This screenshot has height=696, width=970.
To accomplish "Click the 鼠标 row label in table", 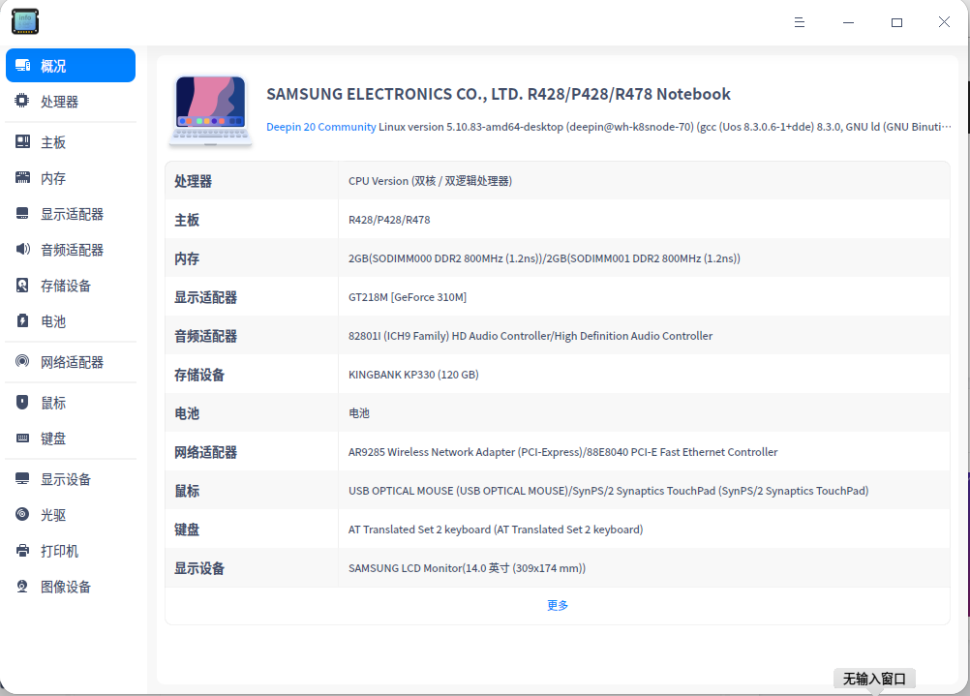I will pyautogui.click(x=186, y=491).
